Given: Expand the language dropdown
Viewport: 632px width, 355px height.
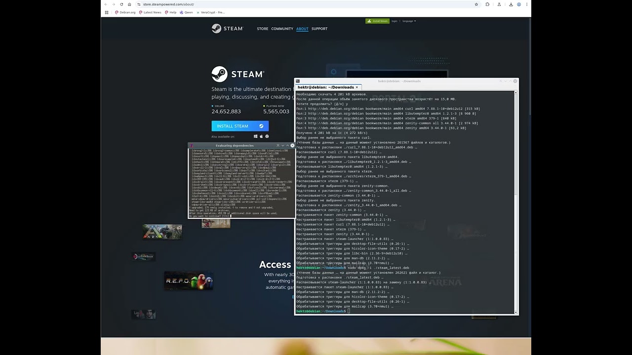Looking at the screenshot, I should coord(409,21).
